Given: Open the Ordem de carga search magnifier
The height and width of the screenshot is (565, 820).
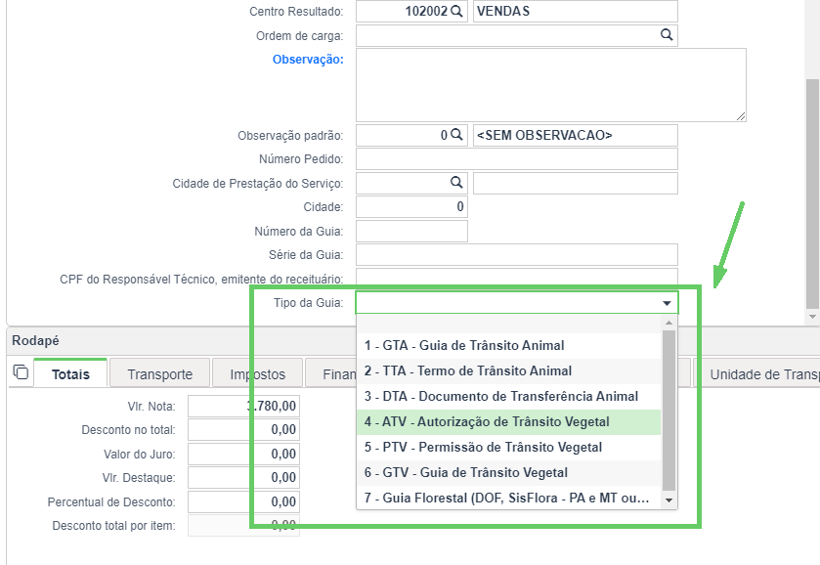Looking at the screenshot, I should click(667, 35).
